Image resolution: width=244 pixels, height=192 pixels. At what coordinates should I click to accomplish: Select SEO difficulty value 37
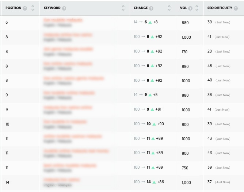(x=209, y=182)
